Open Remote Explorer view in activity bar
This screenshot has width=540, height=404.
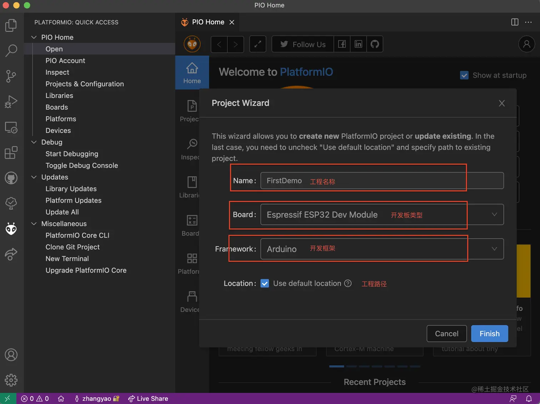coord(11,127)
